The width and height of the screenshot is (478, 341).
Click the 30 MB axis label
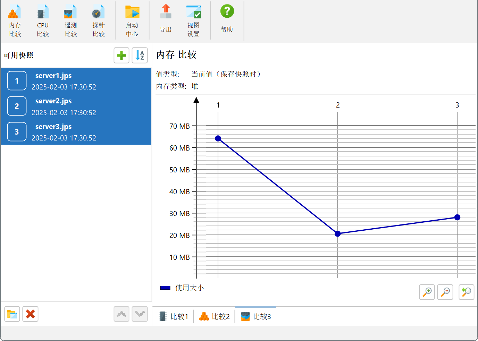[x=179, y=214]
